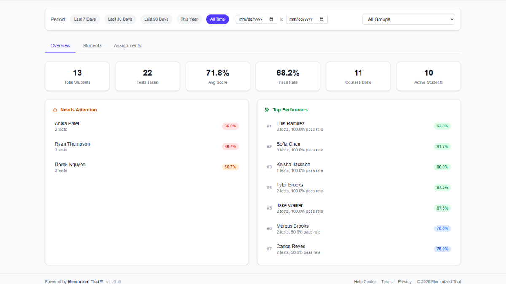Click the end date input field
The width and height of the screenshot is (506, 284).
pyautogui.click(x=307, y=19)
